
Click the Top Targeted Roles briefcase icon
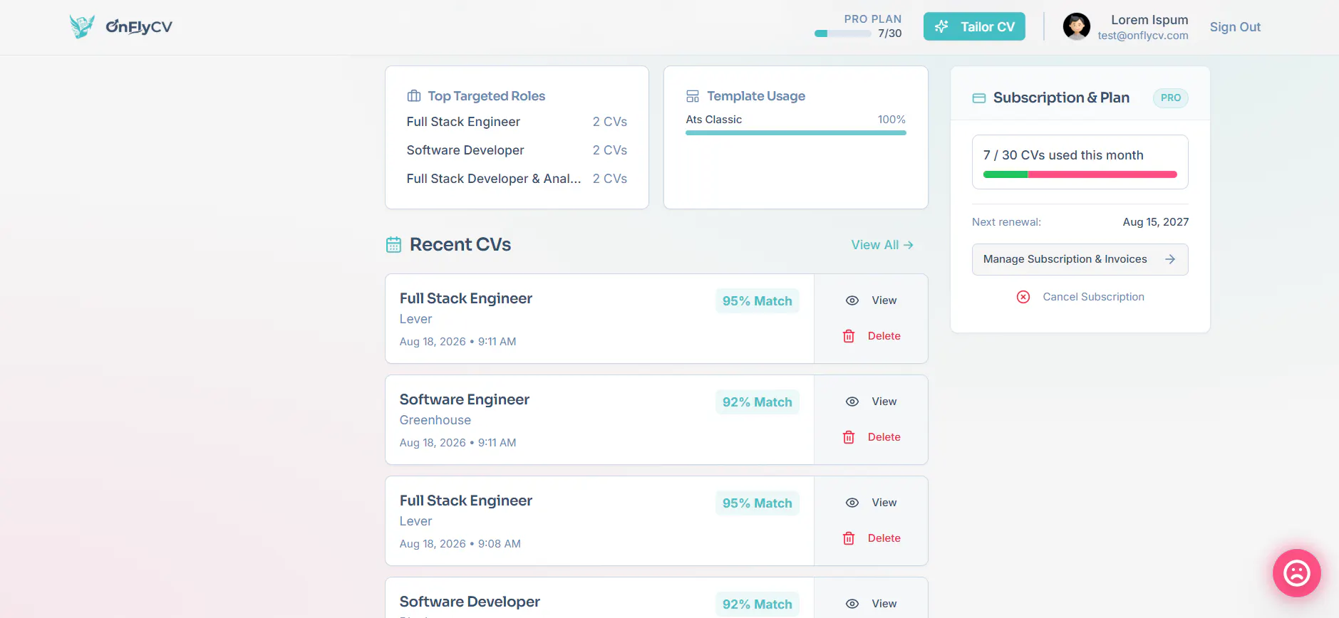pyautogui.click(x=413, y=96)
